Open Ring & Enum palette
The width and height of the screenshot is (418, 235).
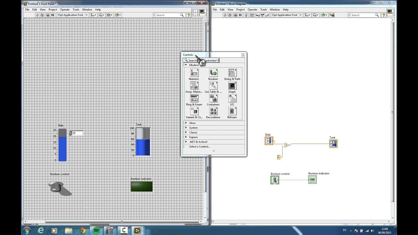pyautogui.click(x=194, y=100)
